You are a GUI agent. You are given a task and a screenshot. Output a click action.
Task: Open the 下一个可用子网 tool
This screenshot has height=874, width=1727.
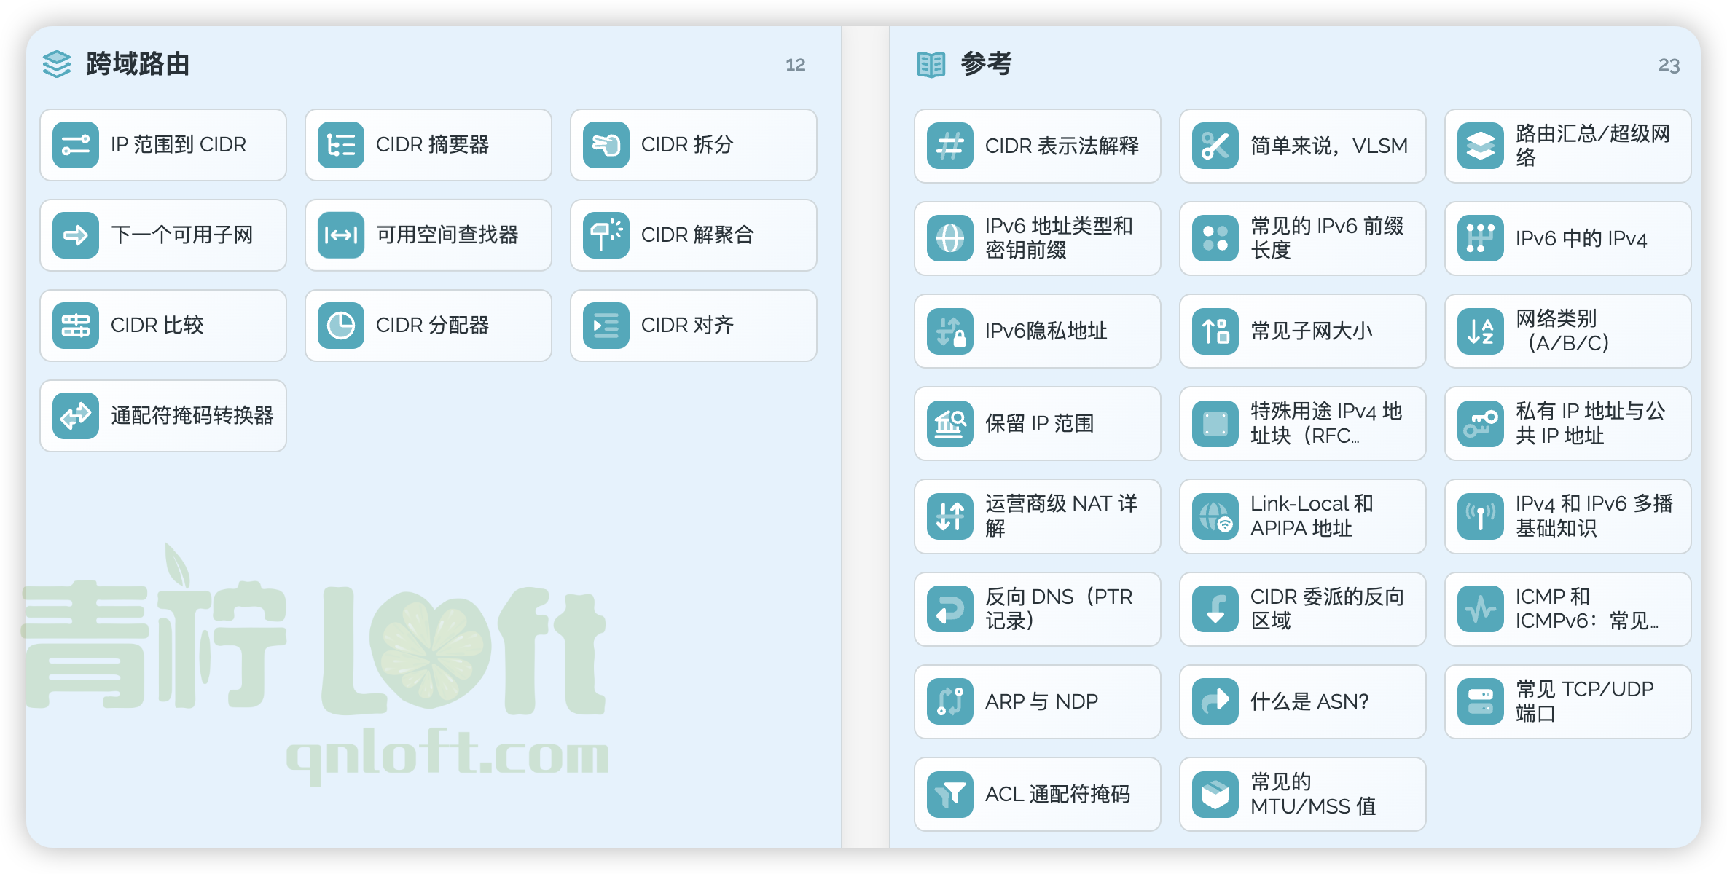[162, 235]
